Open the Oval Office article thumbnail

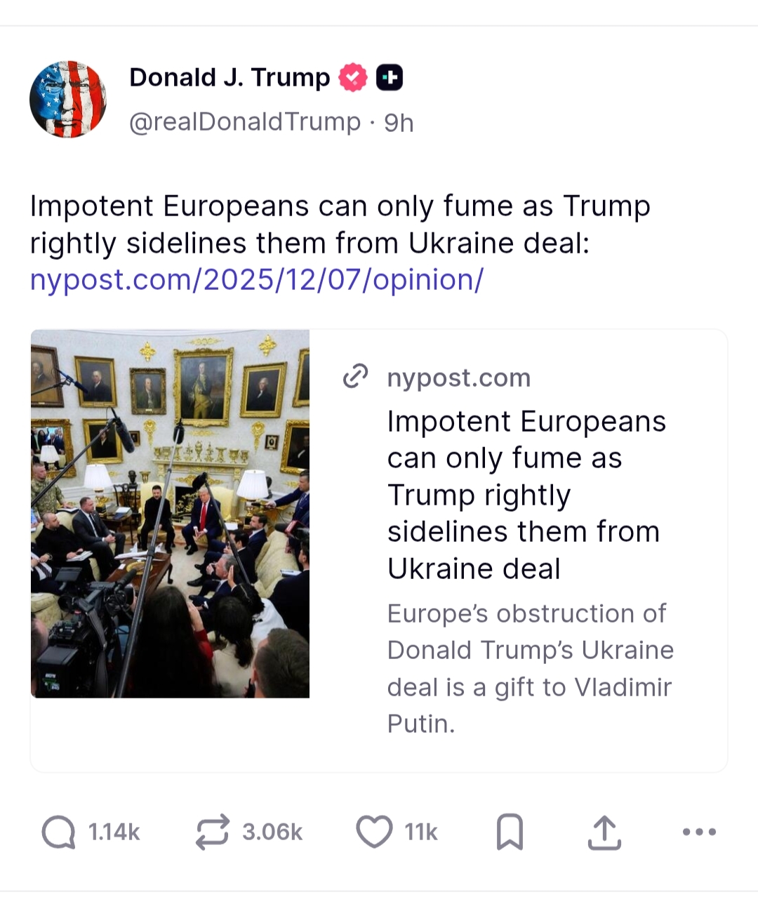pyautogui.click(x=170, y=514)
